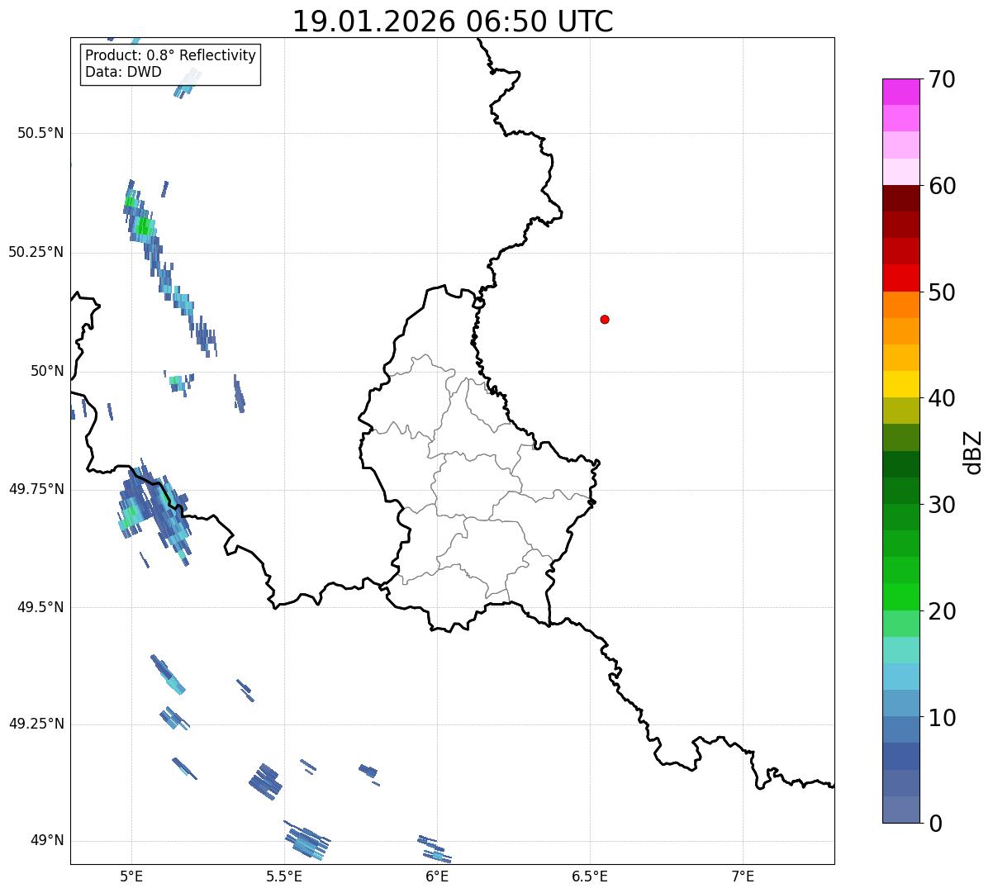Select the bright green swatch just above 20
Viewport: 993px width, 893px height.
900,596
